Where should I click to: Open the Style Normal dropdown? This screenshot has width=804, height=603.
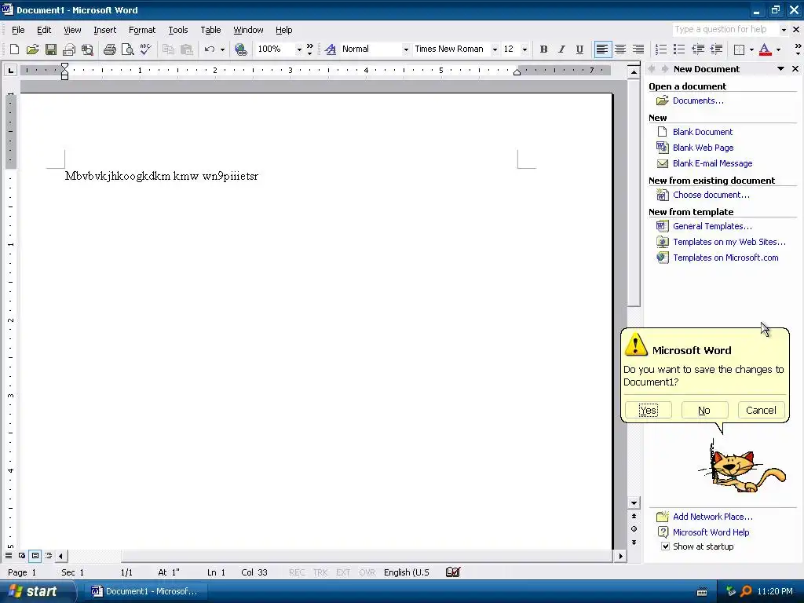coord(406,49)
